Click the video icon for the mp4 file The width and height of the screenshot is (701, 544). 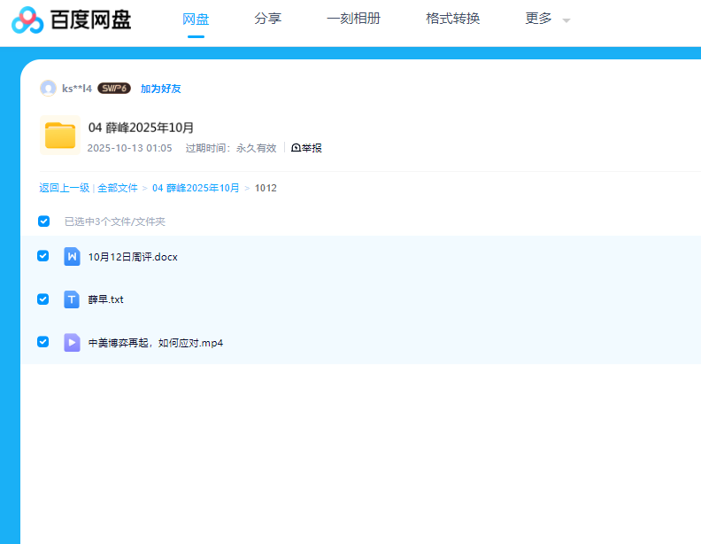(72, 343)
